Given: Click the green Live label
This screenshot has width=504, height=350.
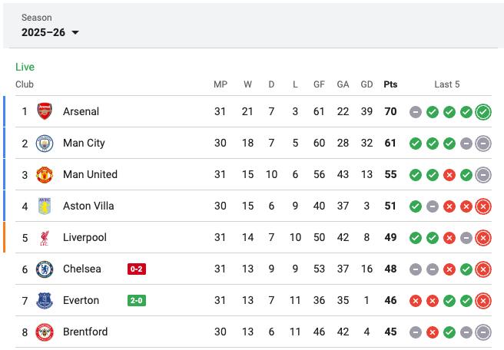Looking at the screenshot, I should (x=25, y=67).
